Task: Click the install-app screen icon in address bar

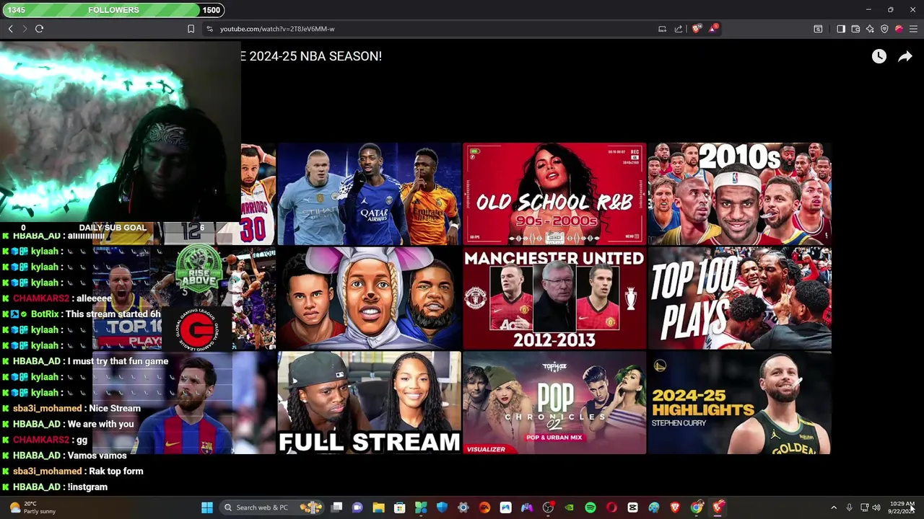Action: (662, 29)
